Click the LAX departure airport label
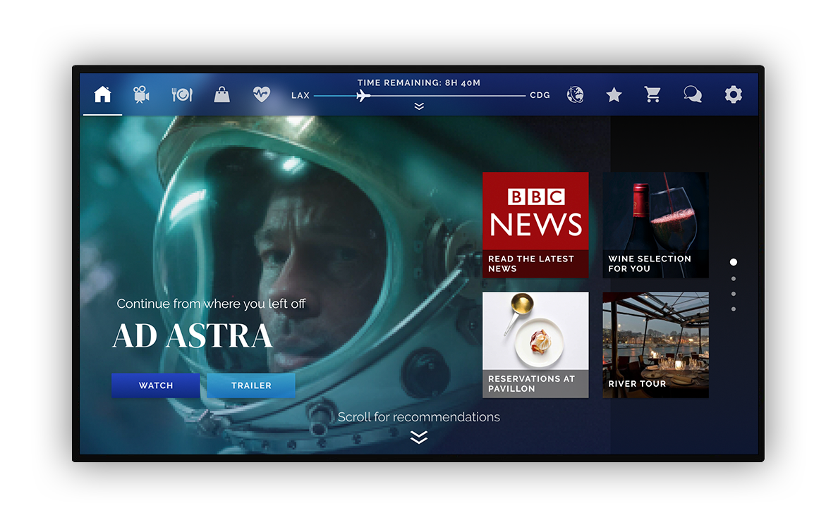Viewport: 838px width, 527px height. (x=300, y=96)
